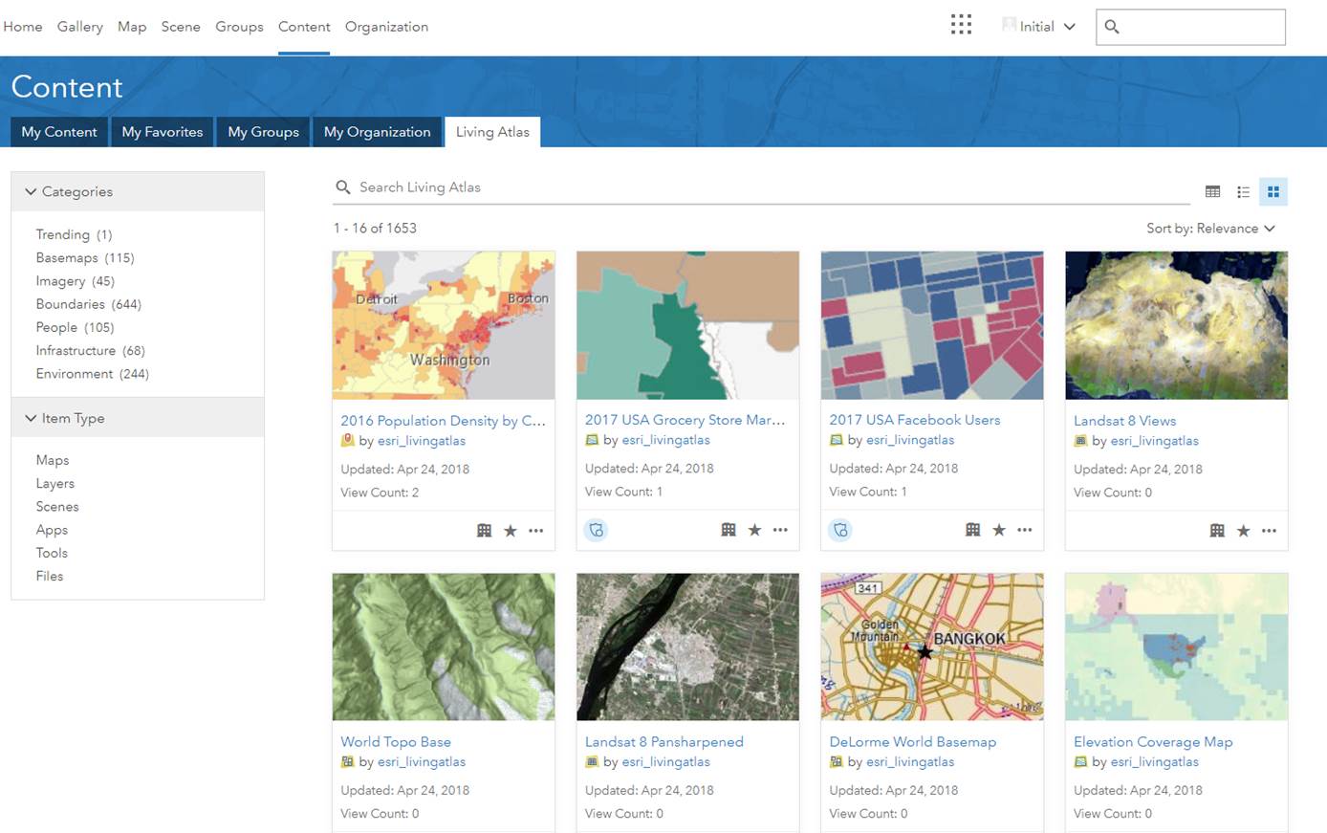The width and height of the screenshot is (1327, 833).
Task: Click the Search Living Atlas field
Action: coord(765,187)
